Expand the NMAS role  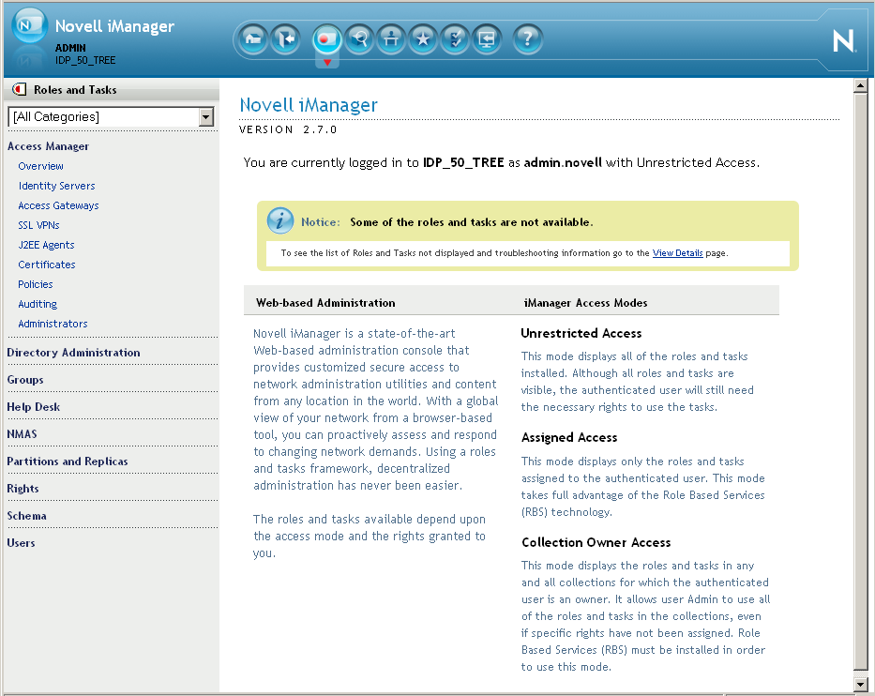22,434
